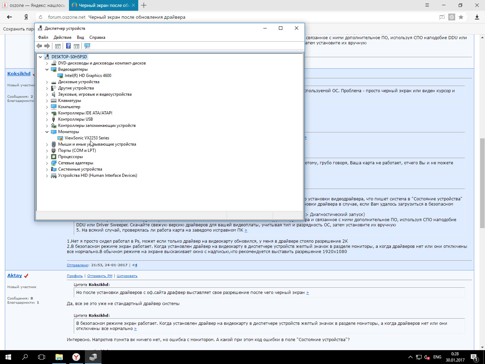The width and height of the screenshot is (485, 364).
Task: Scan for hardware changes toolbar icon
Action: click(x=87, y=46)
